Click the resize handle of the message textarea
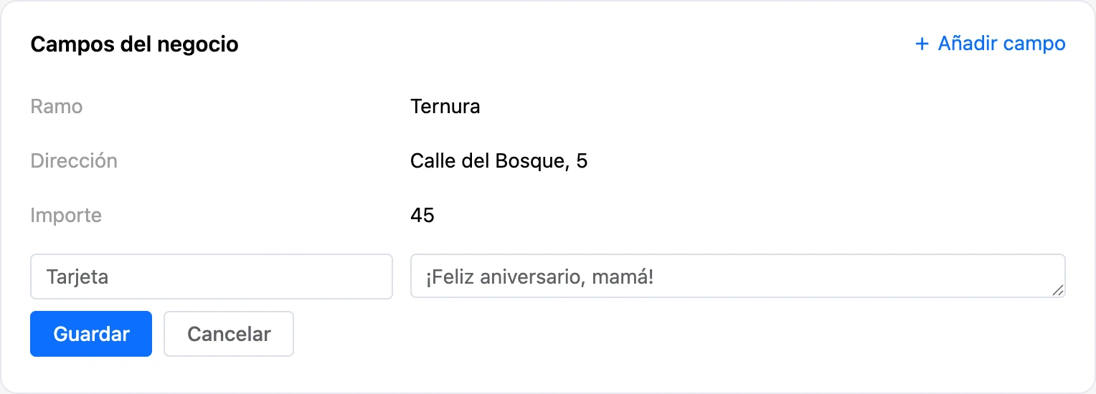 1058,290
